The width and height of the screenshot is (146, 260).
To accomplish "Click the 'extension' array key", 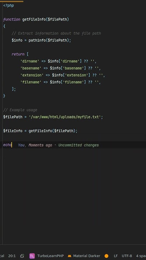I will point(32,75).
